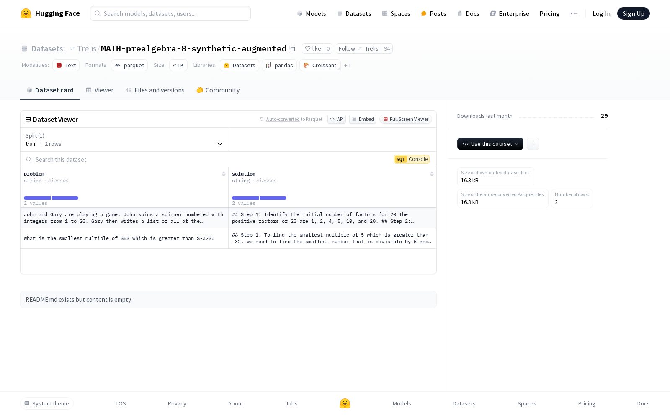This screenshot has height=418, width=670.
Task: Open Posts in the top navigation
Action: pos(433,13)
